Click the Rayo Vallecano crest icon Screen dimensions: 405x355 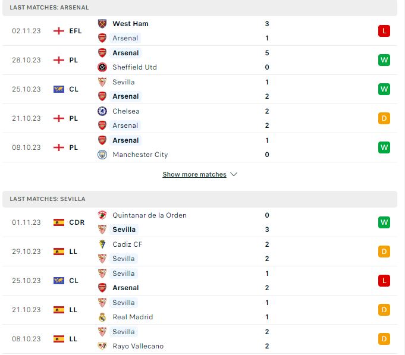pos(102,346)
